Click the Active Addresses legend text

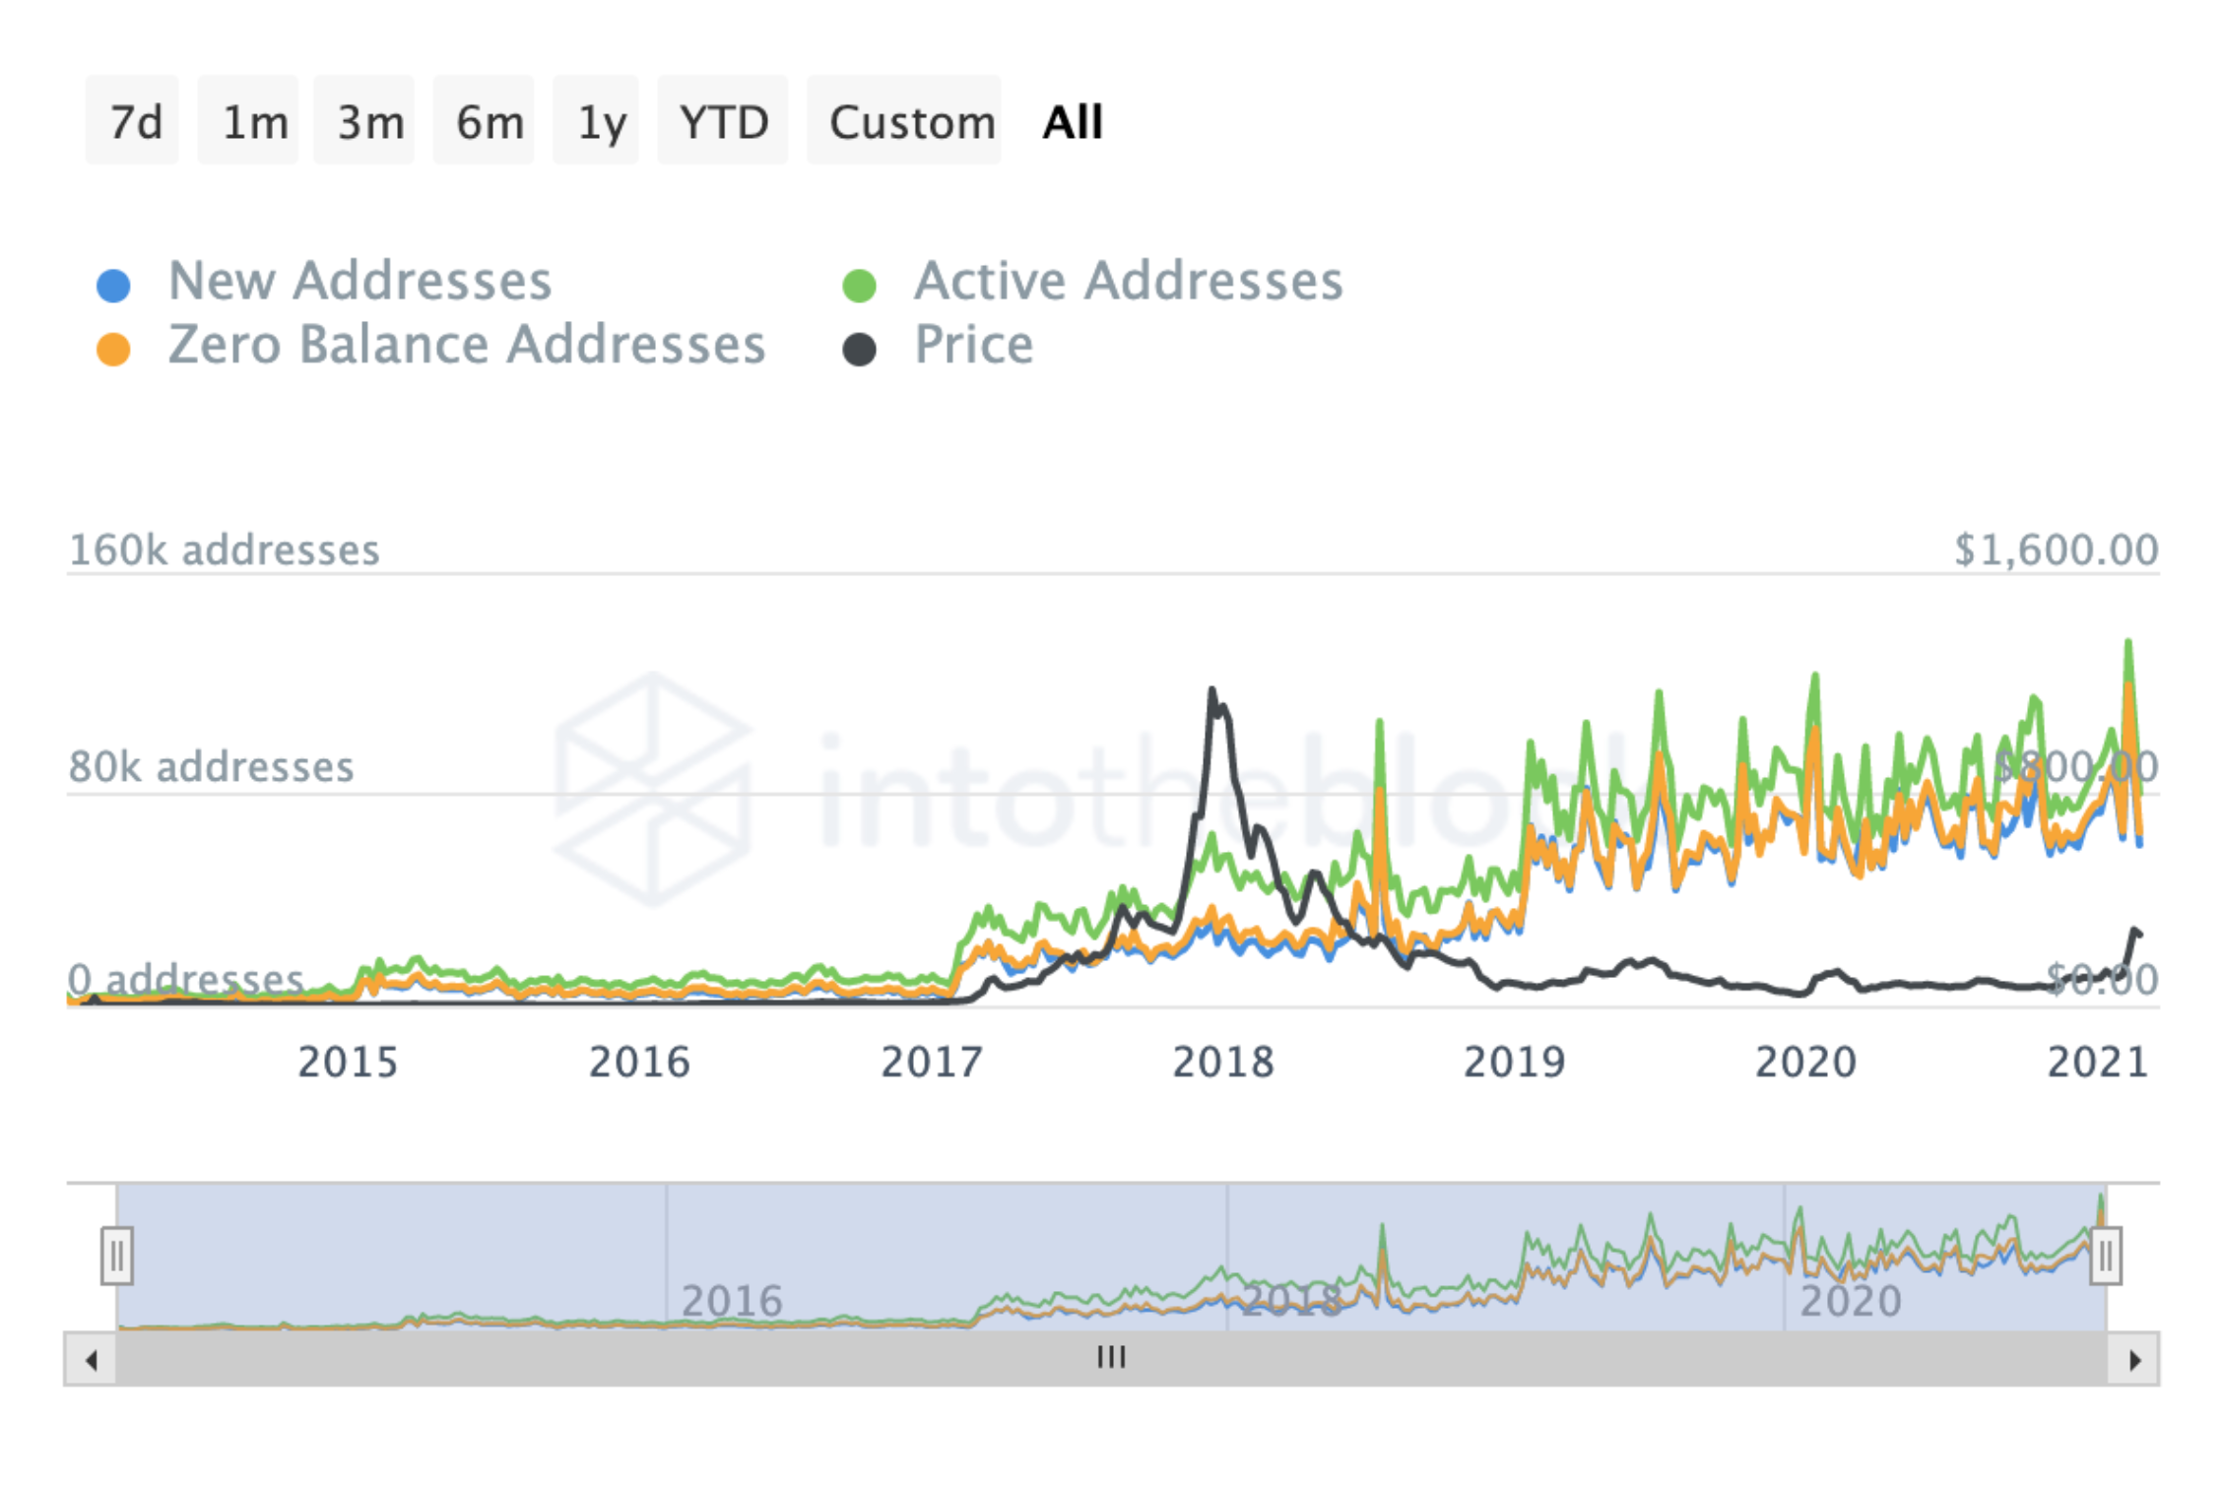tap(1128, 282)
